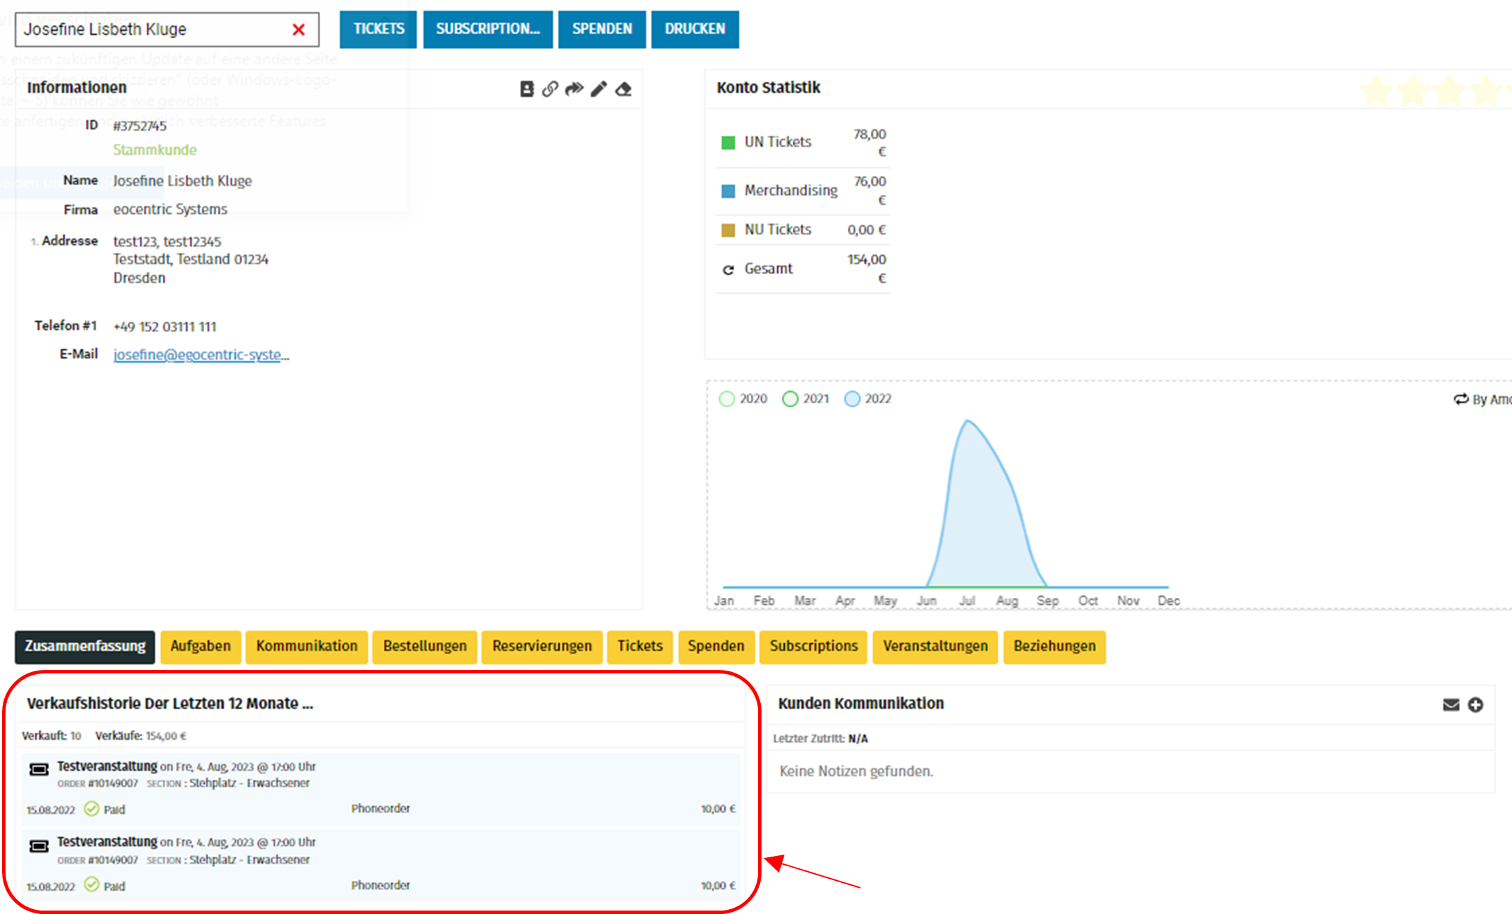This screenshot has height=914, width=1512.
Task: Click the eraser icon in Informationen
Action: coord(624,89)
